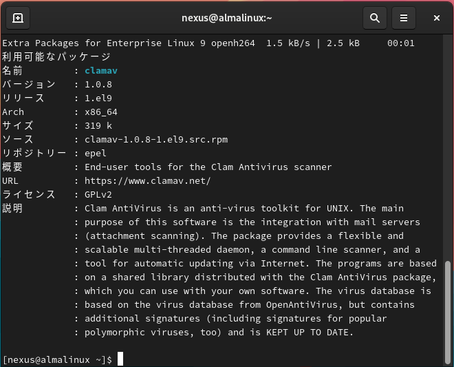Click the x86_64 architecture value

click(101, 112)
